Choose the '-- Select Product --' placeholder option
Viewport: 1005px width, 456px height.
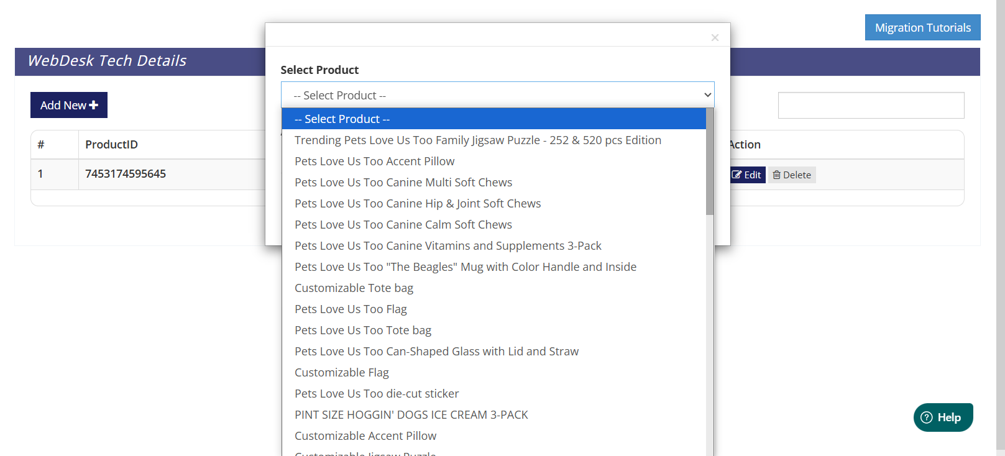(493, 119)
